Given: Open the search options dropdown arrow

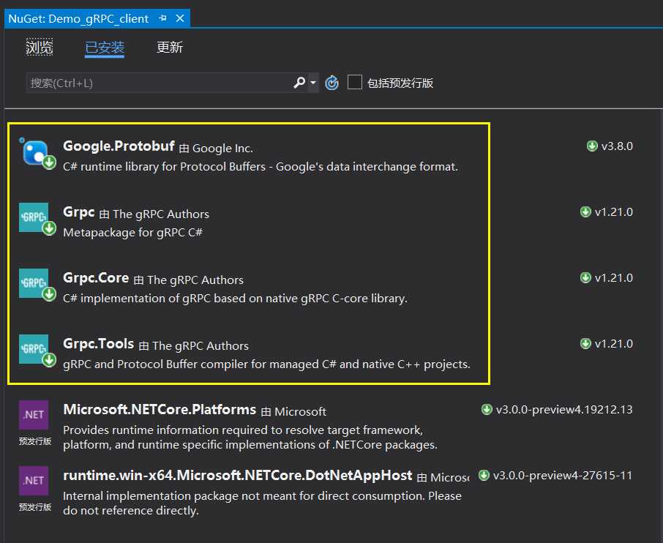Looking at the screenshot, I should [313, 83].
